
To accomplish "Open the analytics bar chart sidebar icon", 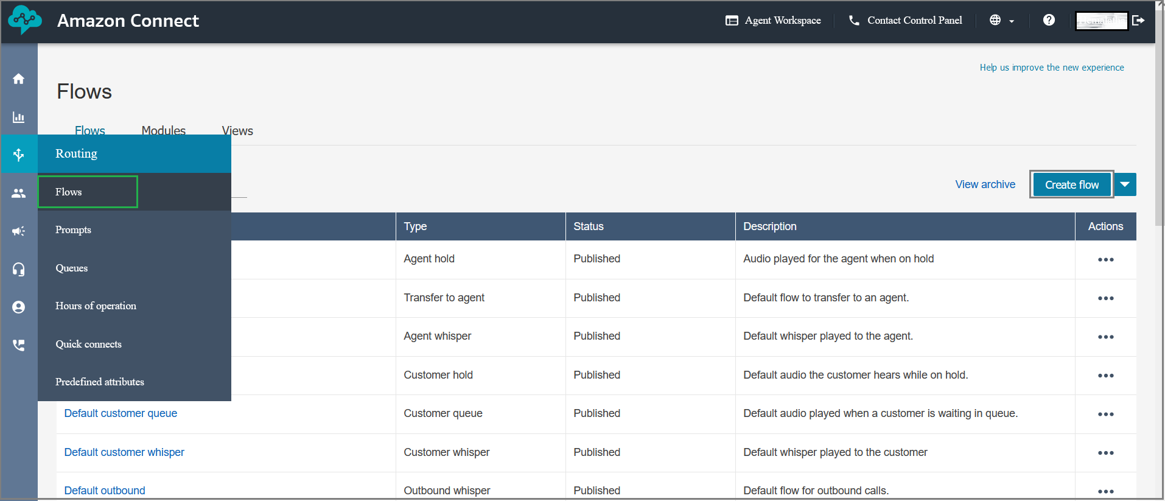I will click(19, 117).
